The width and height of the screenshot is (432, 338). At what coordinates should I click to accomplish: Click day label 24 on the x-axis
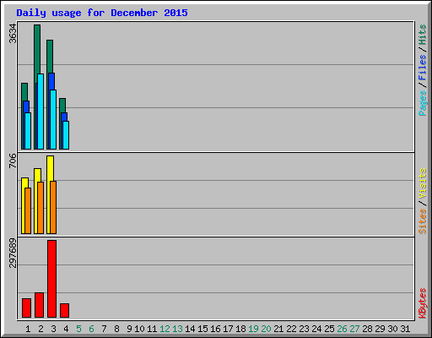coord(316,329)
